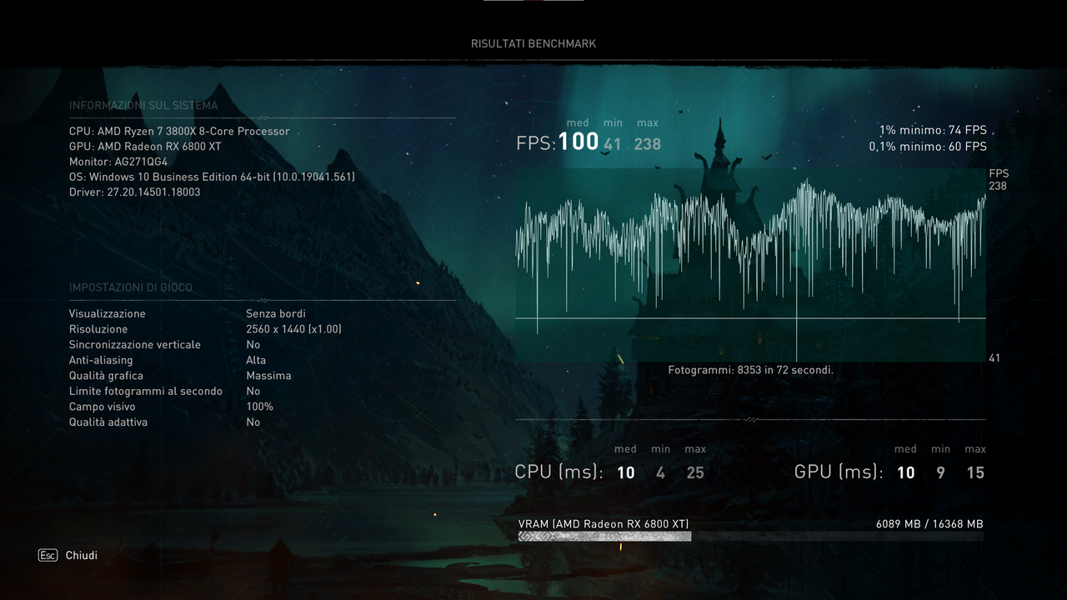Toggle Limite fotogrammi al secondo setting
The image size is (1067, 600).
point(145,390)
